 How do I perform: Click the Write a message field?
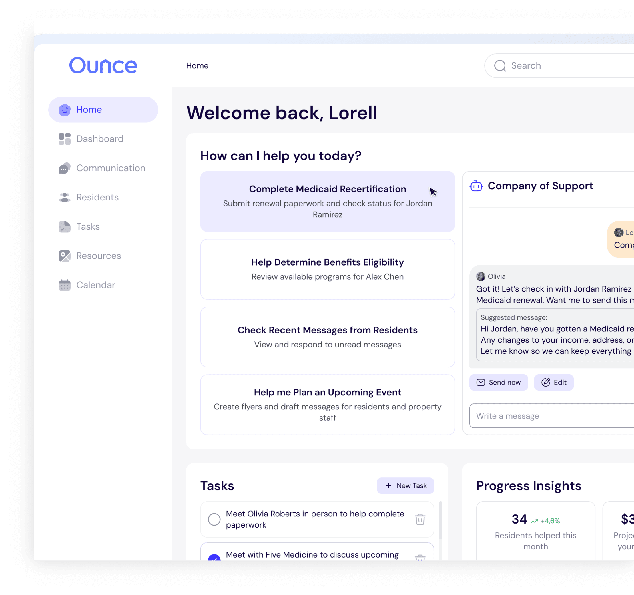552,416
